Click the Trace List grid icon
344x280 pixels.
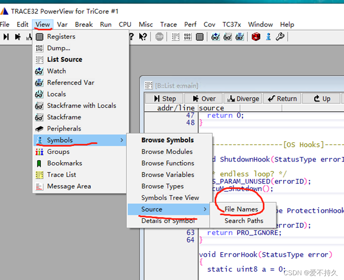pos(39,175)
